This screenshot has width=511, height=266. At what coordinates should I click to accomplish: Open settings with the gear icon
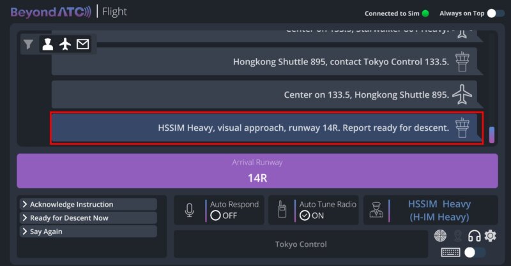coord(490,235)
